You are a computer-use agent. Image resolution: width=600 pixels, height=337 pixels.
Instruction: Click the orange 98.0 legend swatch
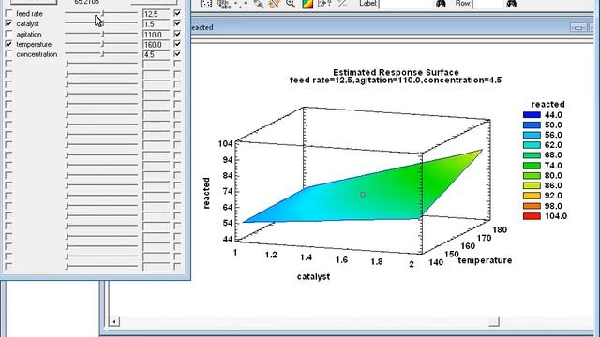pos(532,206)
